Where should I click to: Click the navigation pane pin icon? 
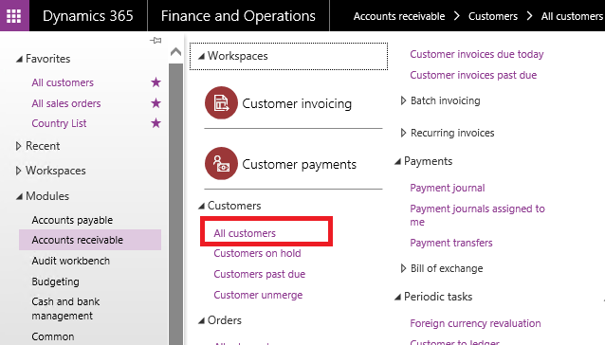(x=156, y=40)
